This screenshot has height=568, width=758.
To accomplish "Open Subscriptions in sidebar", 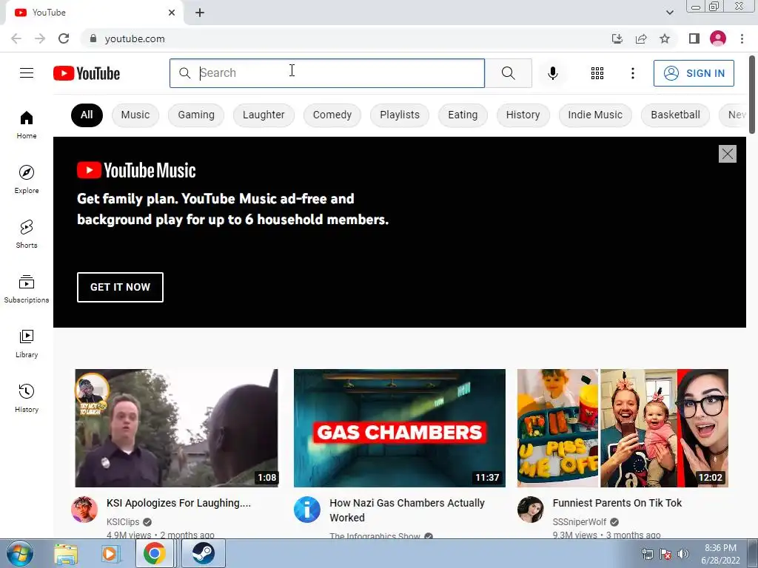I will pyautogui.click(x=27, y=289).
